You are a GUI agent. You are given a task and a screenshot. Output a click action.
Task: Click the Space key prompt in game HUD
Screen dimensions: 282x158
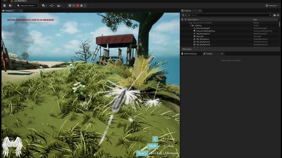(x=142, y=153)
